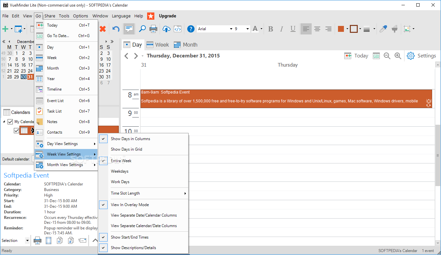441x255 pixels.
Task: Select the Entire Week option
Action: 143,161
